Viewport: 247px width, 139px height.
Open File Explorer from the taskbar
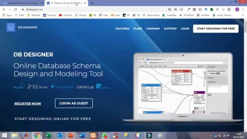[x=15, y=136]
